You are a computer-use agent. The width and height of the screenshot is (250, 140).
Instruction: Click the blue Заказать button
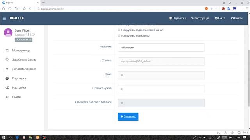[128, 117]
